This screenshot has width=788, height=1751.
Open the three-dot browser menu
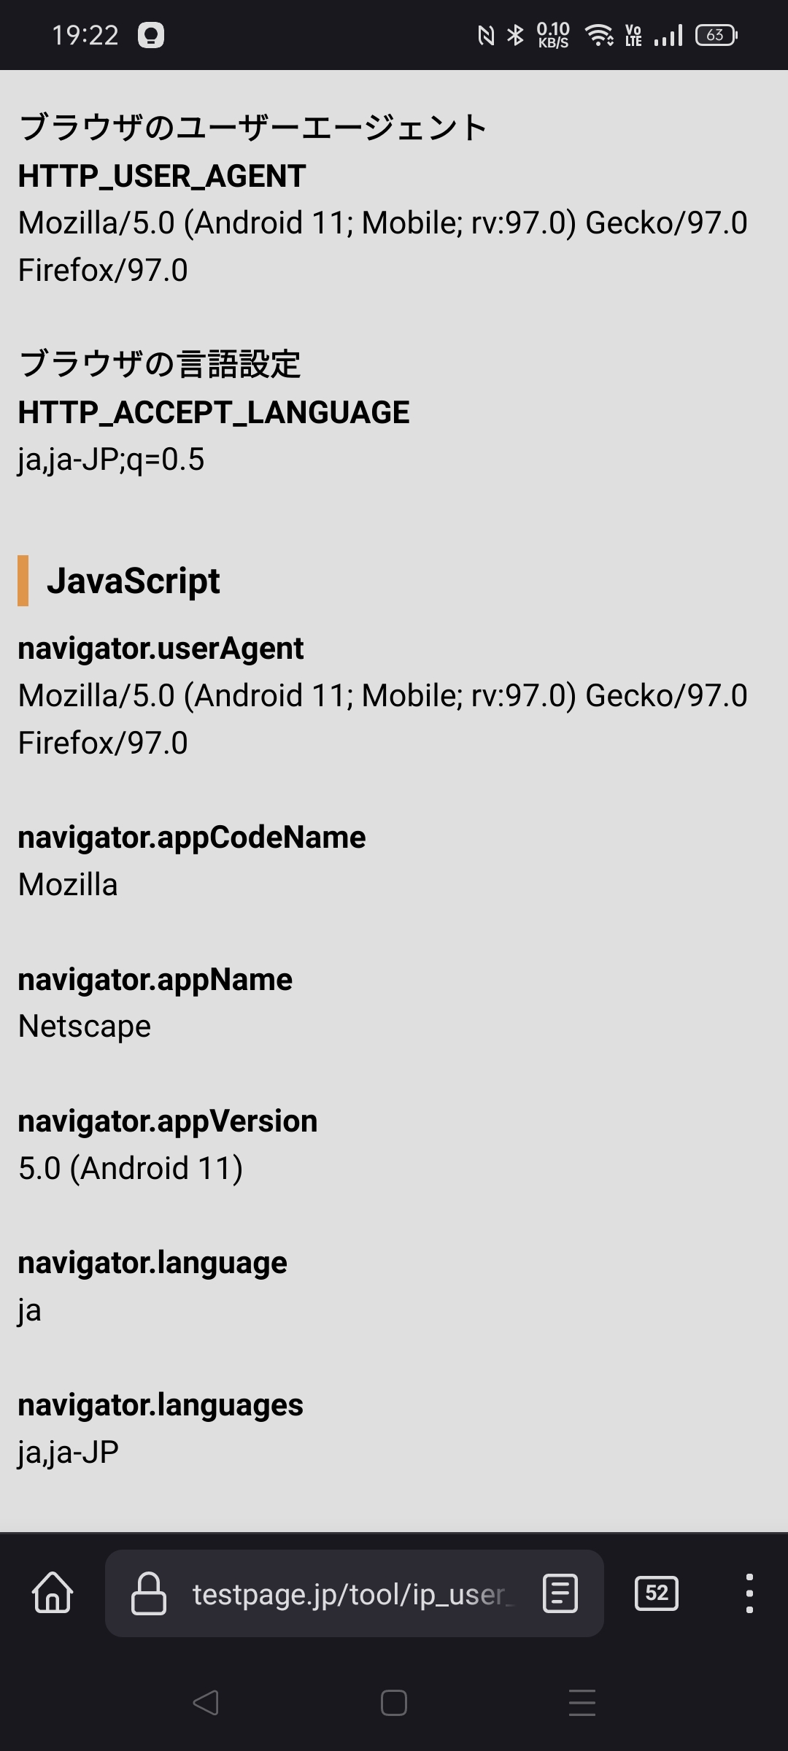749,1593
